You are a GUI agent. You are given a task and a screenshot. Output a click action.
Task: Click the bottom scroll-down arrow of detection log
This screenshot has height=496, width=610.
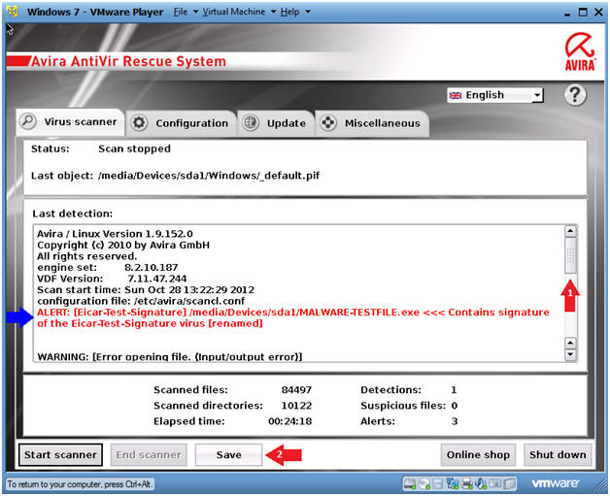[x=570, y=354]
